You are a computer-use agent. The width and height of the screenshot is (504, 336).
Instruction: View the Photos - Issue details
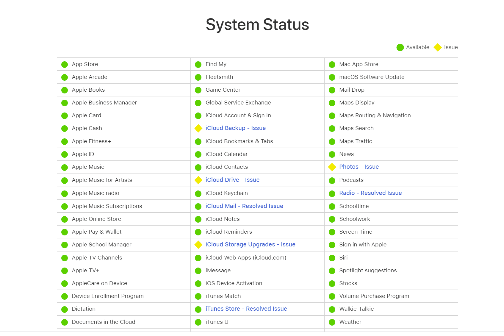359,167
